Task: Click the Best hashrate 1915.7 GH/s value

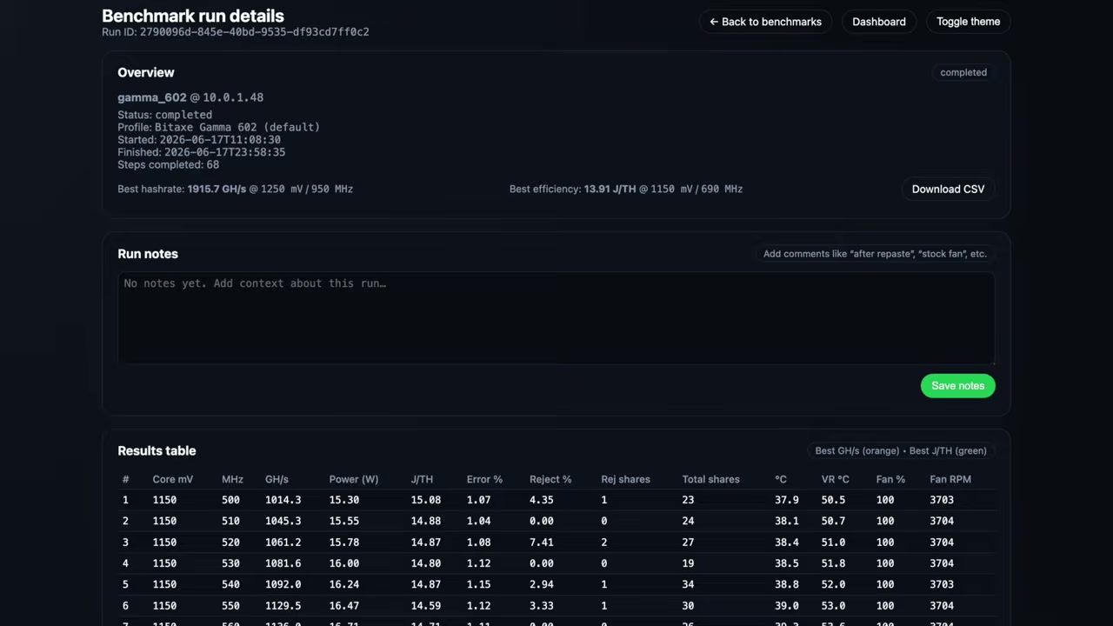Action: coord(217,189)
